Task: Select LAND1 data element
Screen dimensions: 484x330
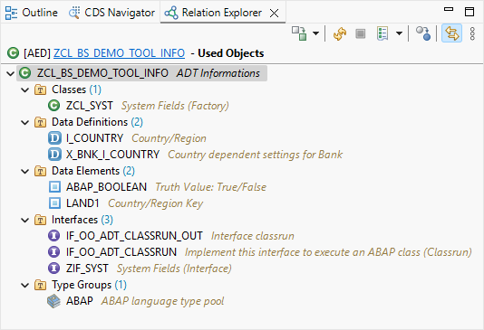Action: tap(82, 203)
